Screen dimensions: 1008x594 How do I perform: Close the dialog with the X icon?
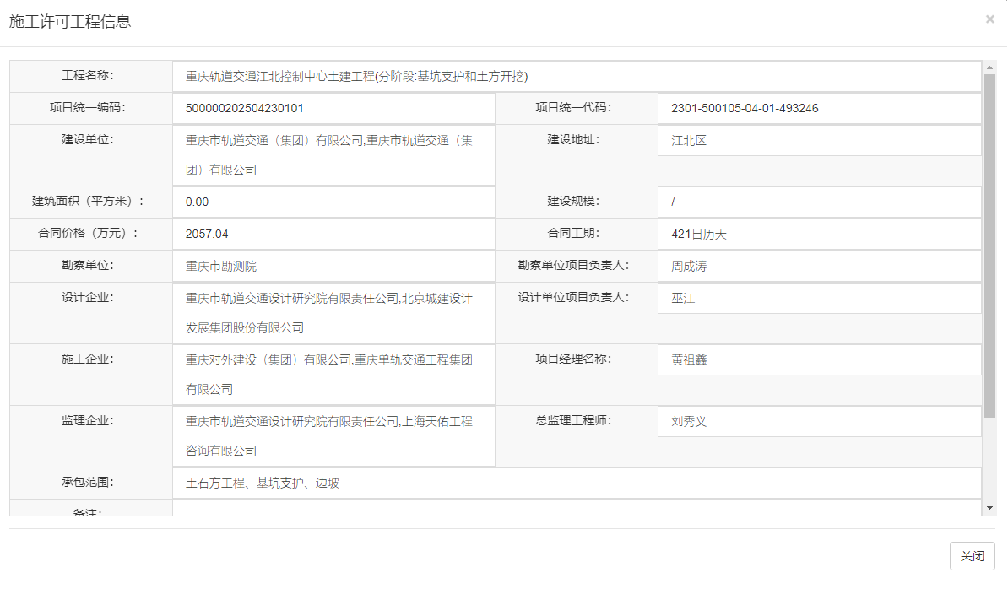989,19
